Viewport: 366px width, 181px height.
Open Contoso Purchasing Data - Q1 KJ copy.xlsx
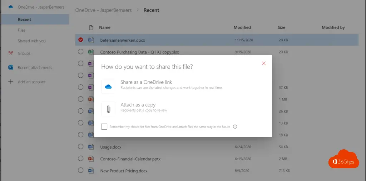(x=140, y=52)
